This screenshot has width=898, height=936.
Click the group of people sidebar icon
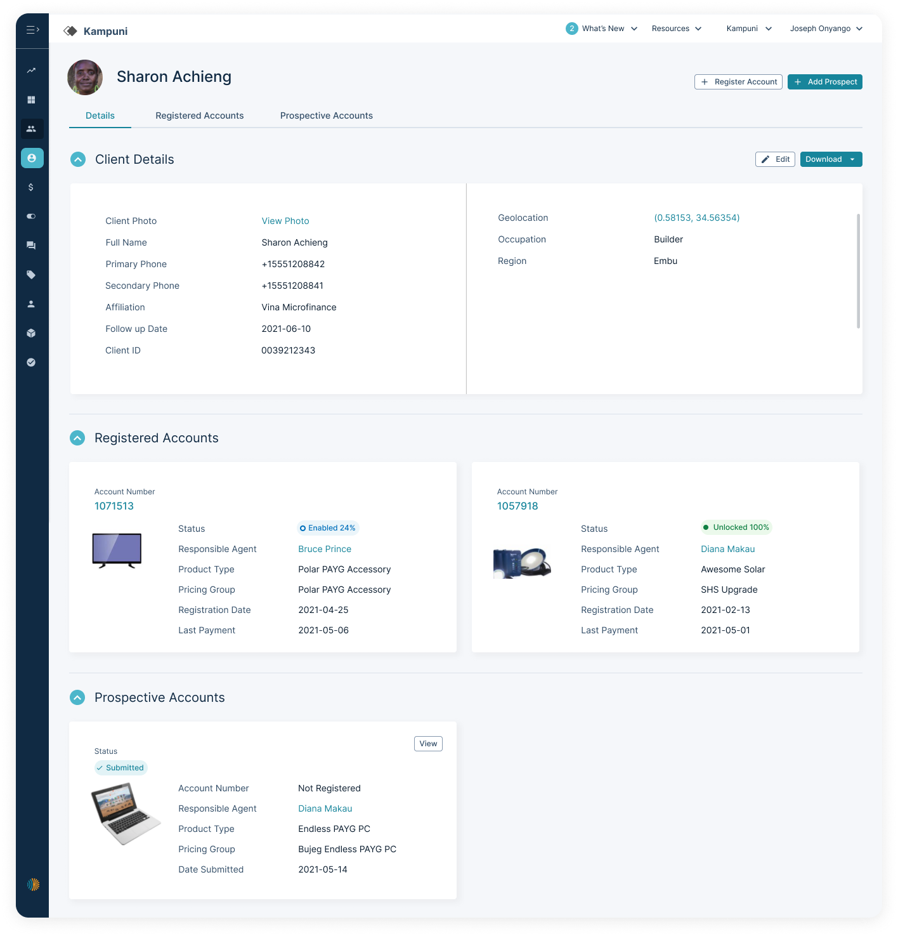tap(31, 129)
